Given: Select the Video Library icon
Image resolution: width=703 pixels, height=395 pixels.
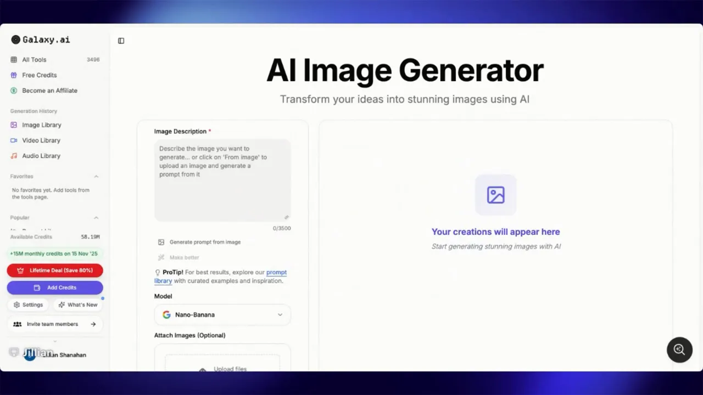Looking at the screenshot, I should (13, 140).
